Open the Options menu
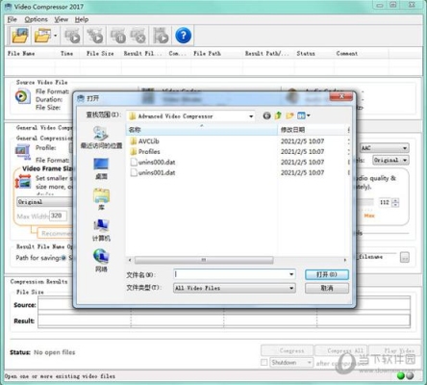Image resolution: width=427 pixels, height=385 pixels. 36,19
